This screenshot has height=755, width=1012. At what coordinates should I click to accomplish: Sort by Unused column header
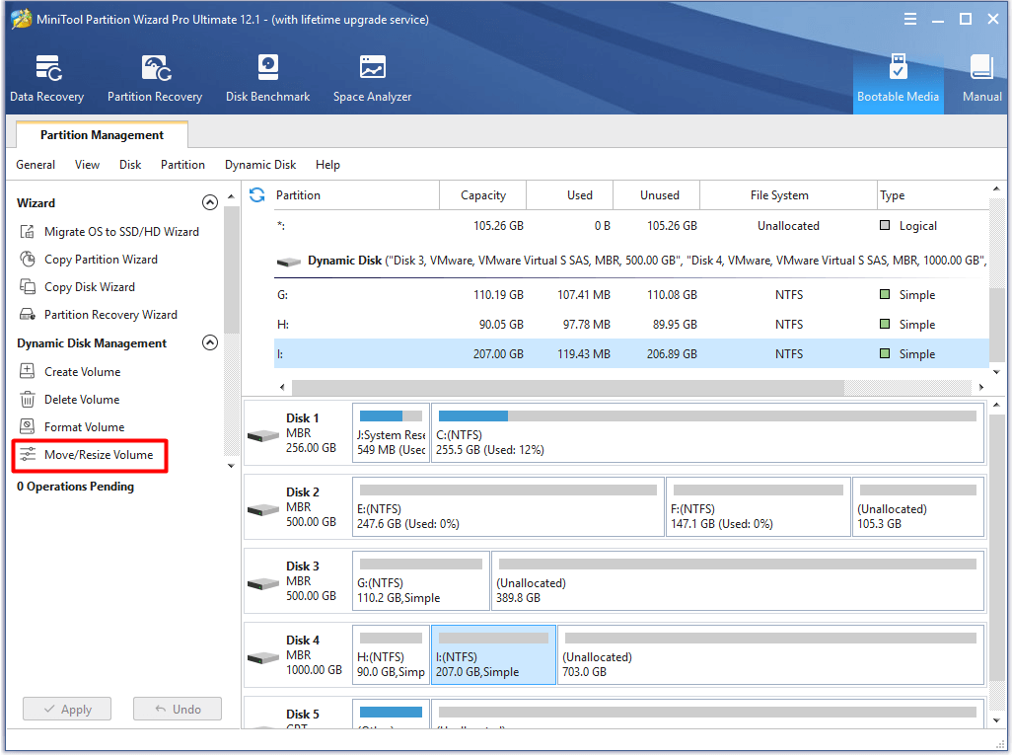(656, 195)
